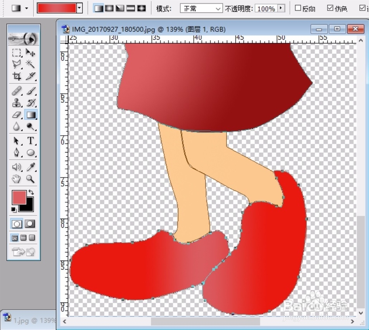
Task: Select the Eyedropper tool
Action: pos(30,167)
